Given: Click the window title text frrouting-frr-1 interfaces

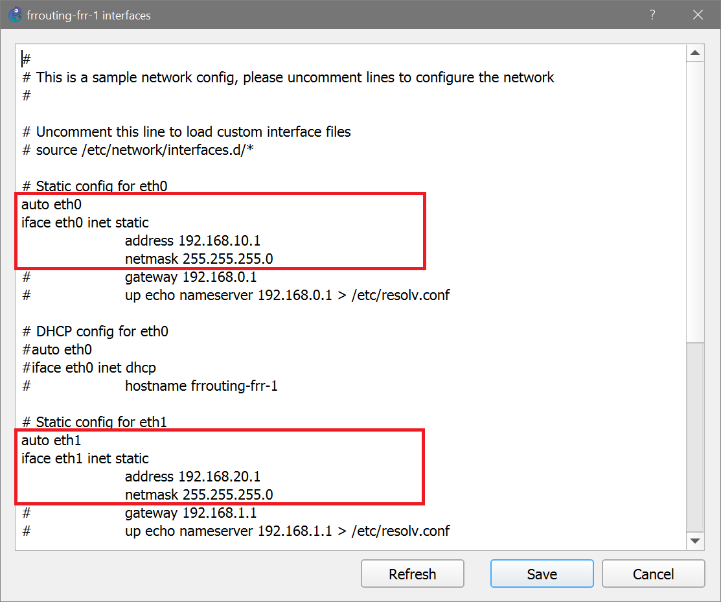Looking at the screenshot, I should pos(89,14).
